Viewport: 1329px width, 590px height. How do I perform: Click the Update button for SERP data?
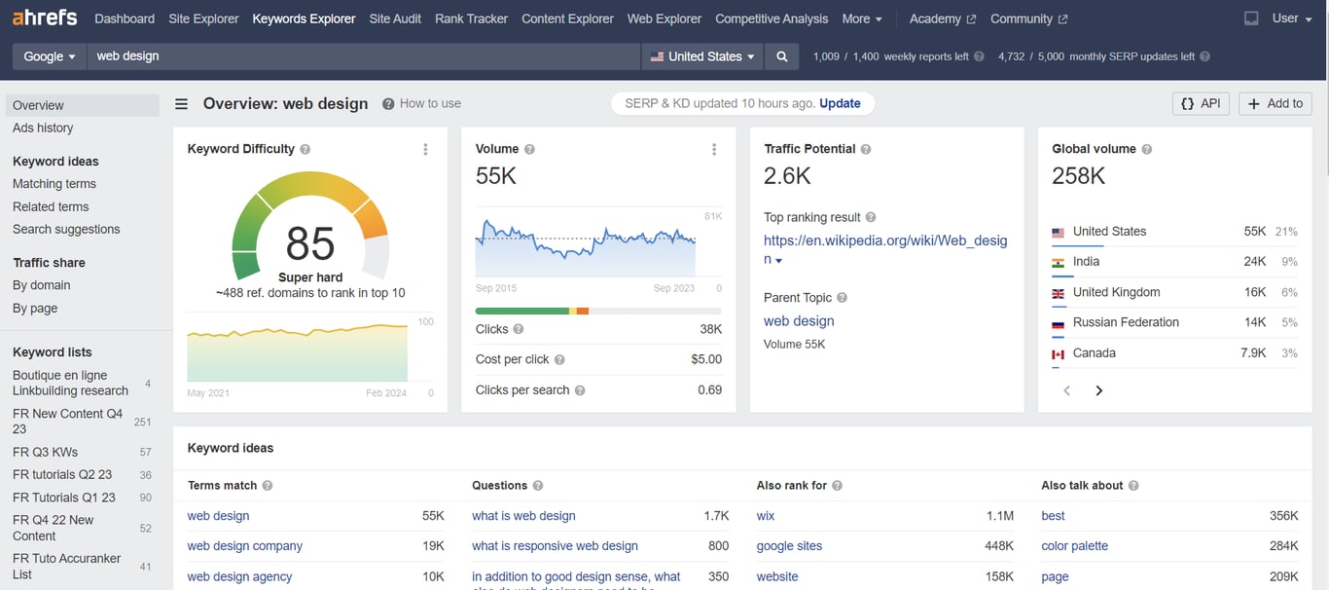tap(840, 102)
